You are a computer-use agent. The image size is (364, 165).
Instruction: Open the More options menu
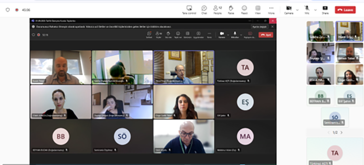(x=271, y=9)
